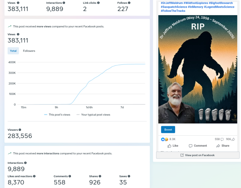Image resolution: width=241 pixels, height=188 pixels.
Task: Open the Viewers info tooltip icon
Action: tap(20, 130)
